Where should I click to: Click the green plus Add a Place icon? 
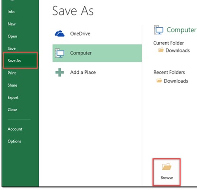59,72
